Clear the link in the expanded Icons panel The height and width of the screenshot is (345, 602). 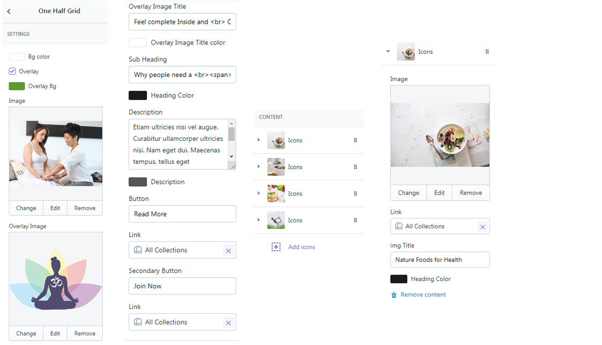[x=483, y=227]
